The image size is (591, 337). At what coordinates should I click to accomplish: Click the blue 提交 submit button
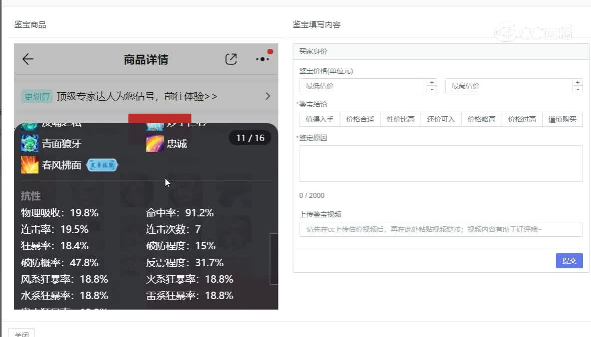569,261
